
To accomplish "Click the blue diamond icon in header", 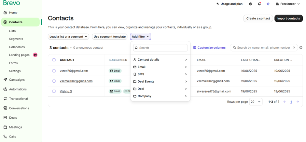I will [268, 4].
